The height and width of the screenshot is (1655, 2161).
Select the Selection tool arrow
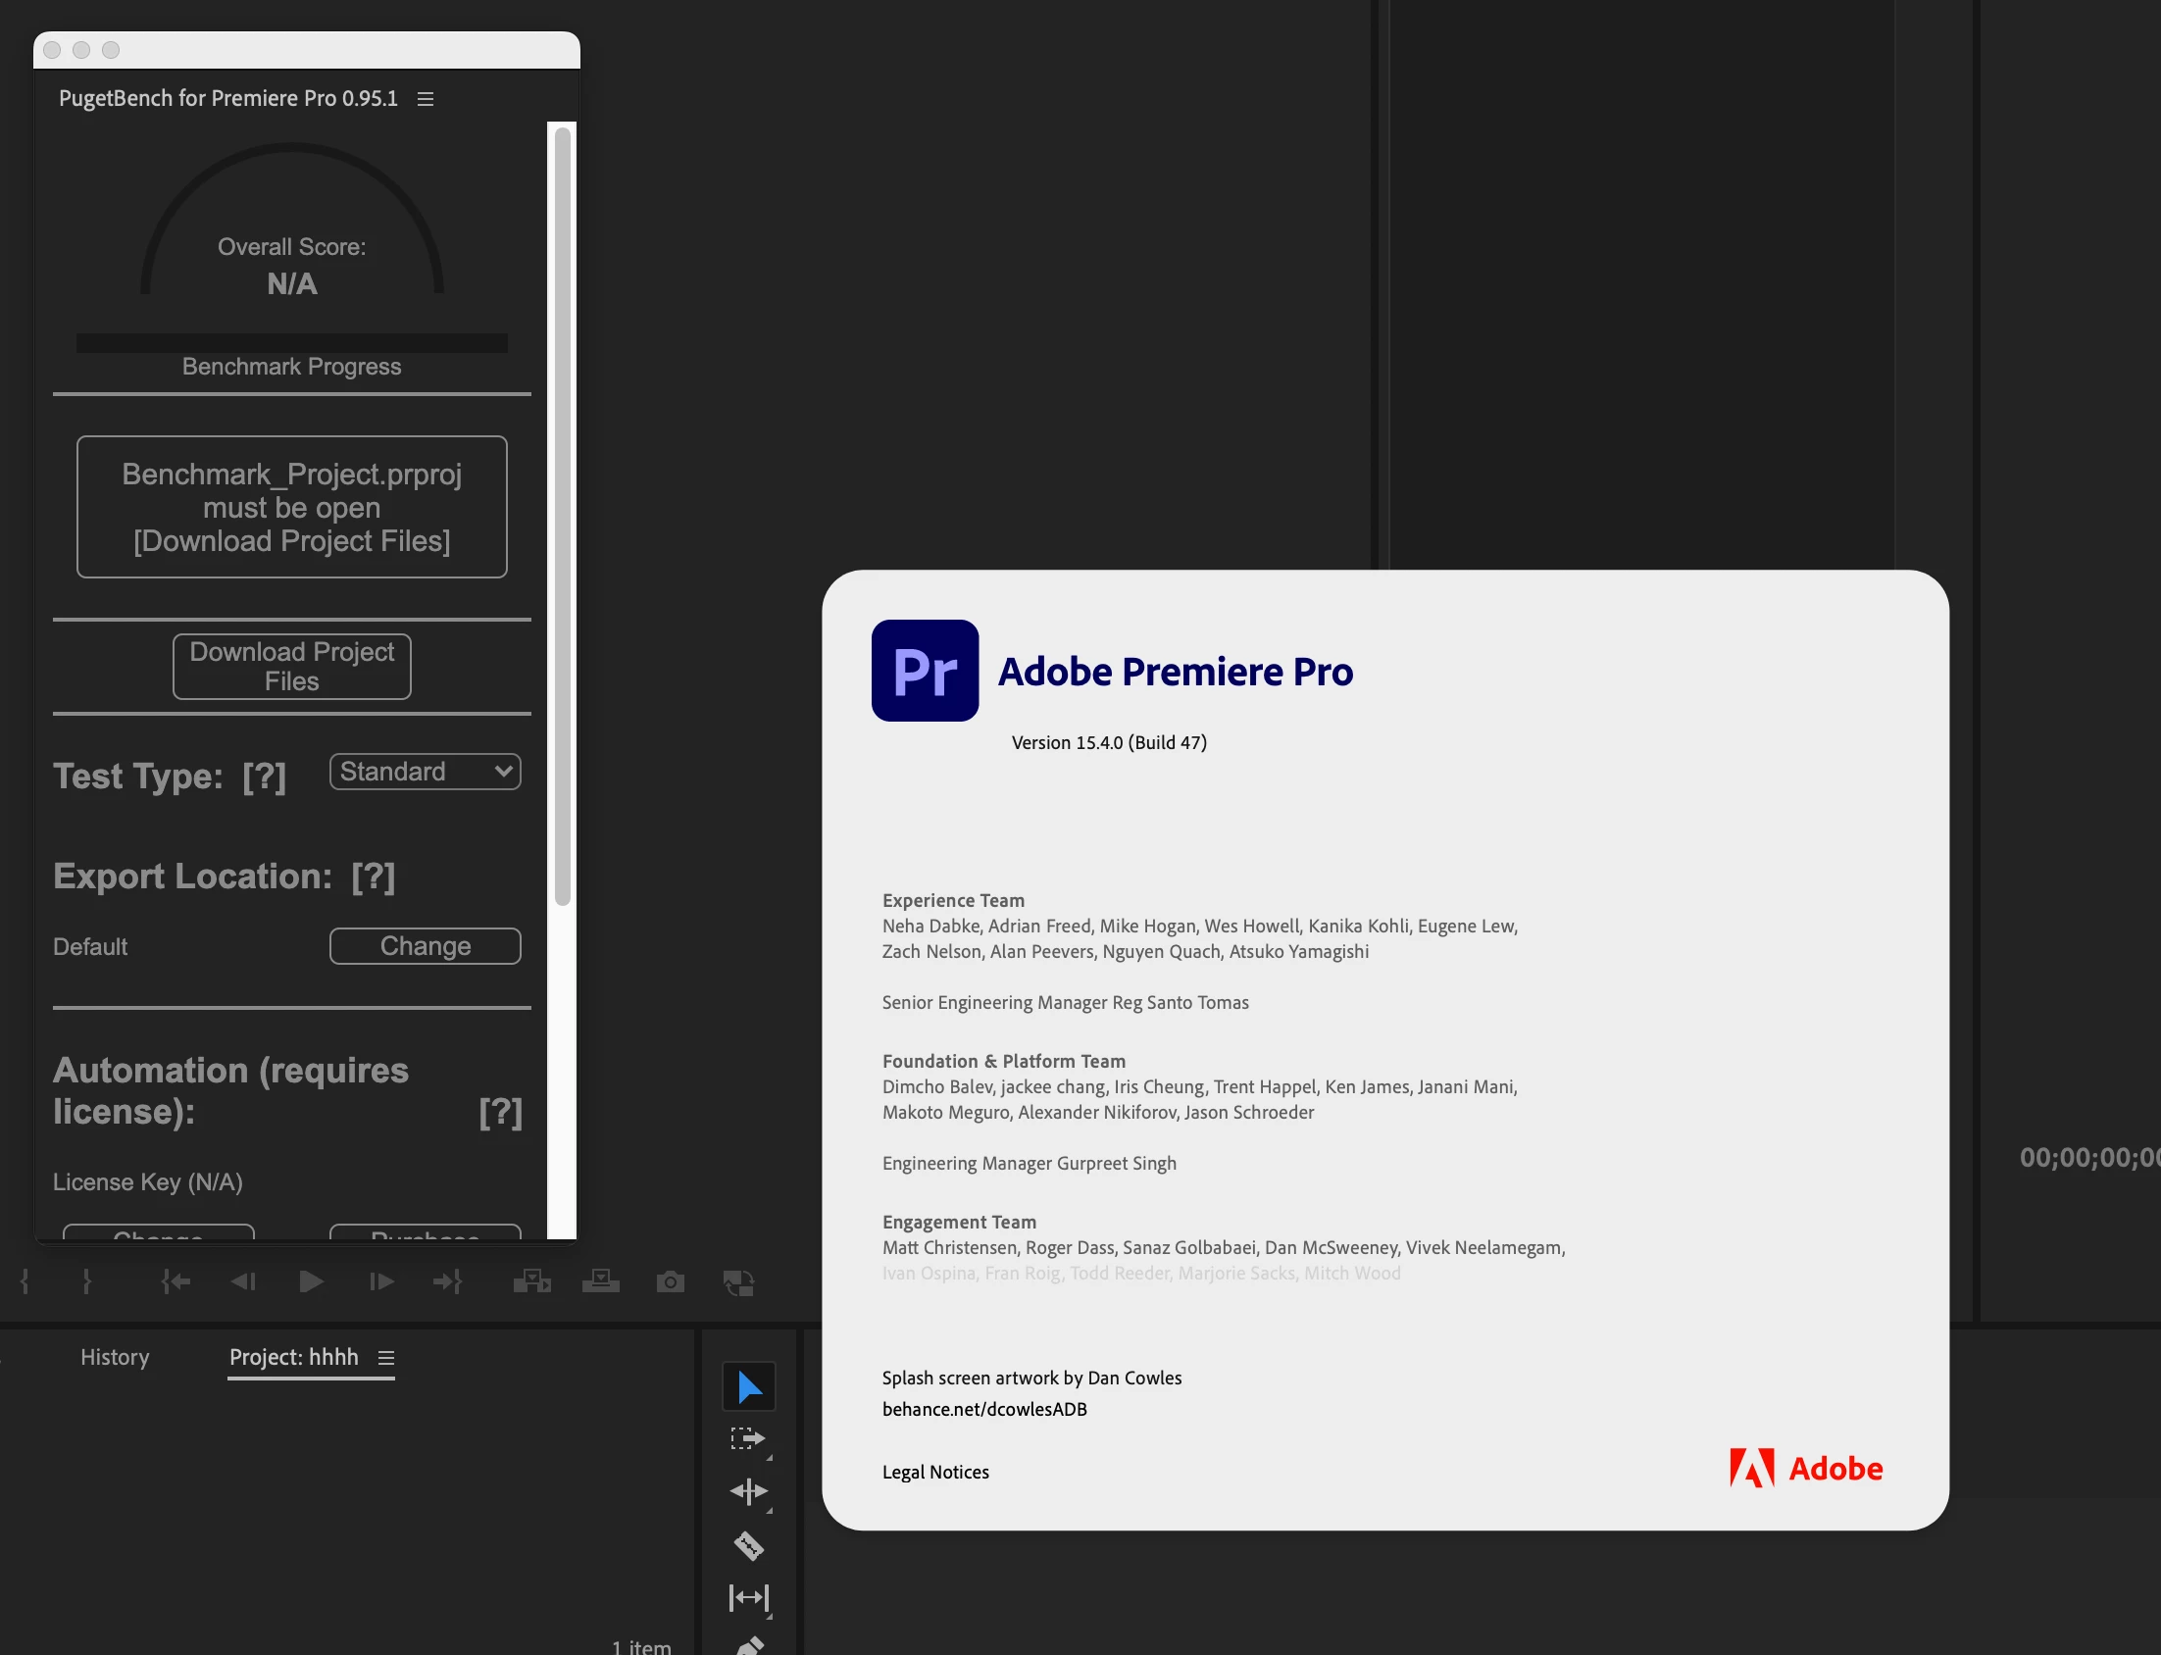[x=748, y=1387]
